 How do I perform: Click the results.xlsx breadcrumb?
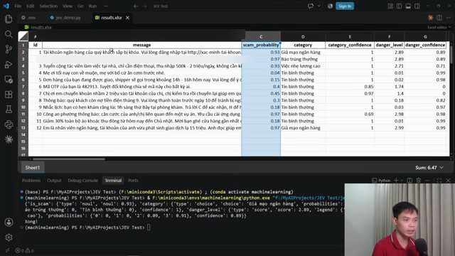click(x=38, y=27)
